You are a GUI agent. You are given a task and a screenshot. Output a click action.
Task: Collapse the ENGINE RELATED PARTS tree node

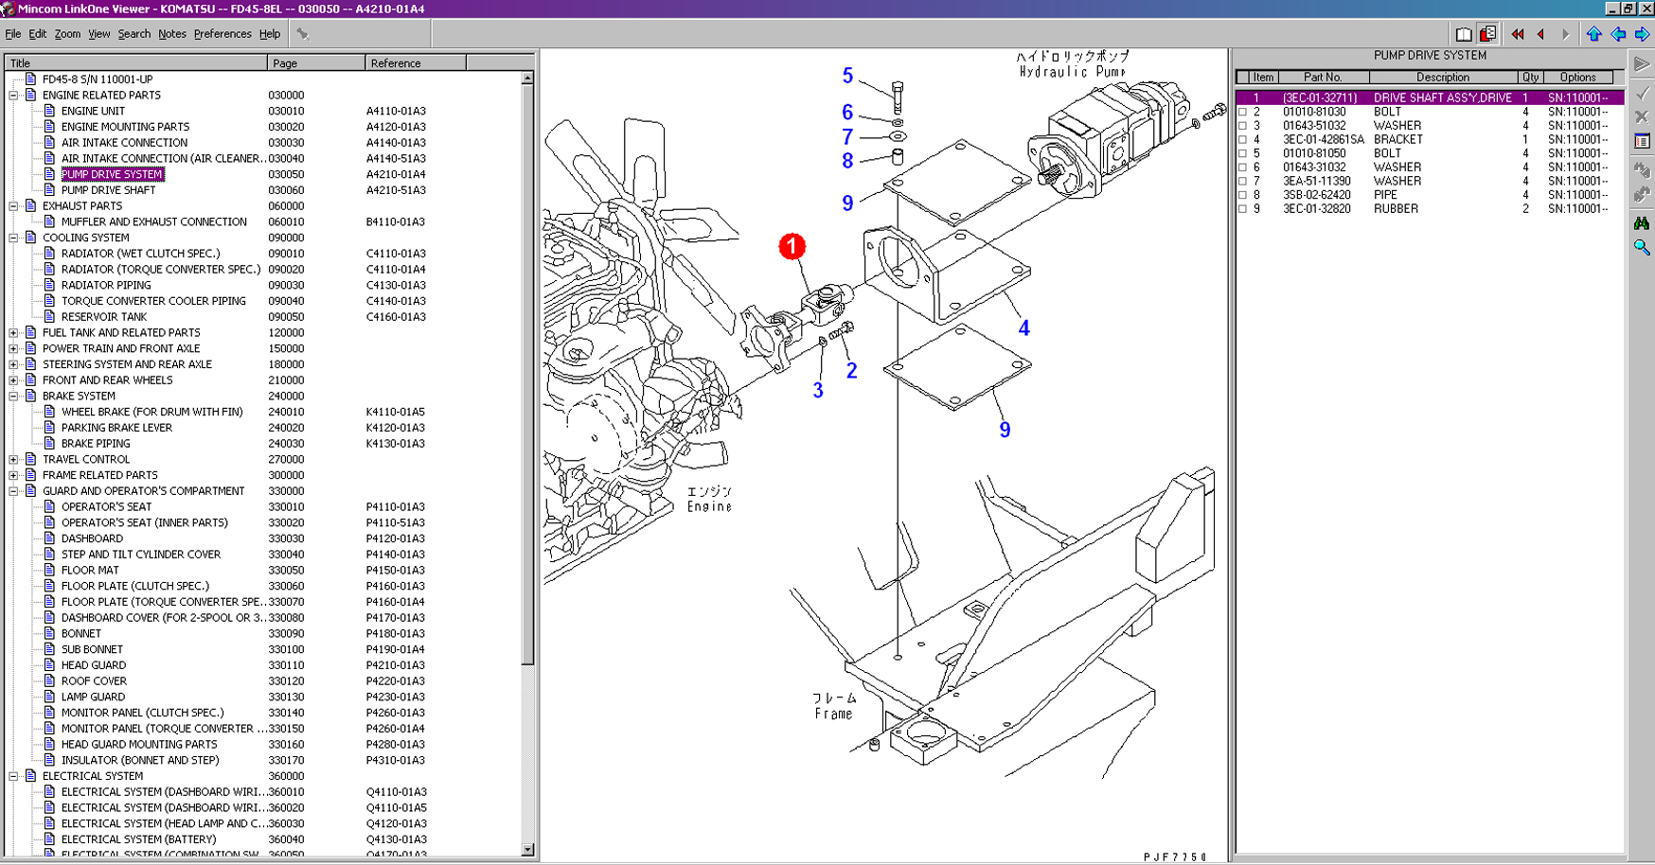[14, 96]
